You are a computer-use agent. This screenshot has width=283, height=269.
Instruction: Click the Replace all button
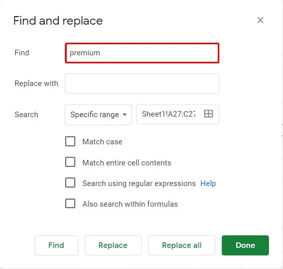182,245
